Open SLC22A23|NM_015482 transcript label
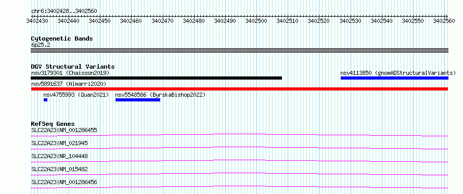This screenshot has width=463, height=194. [x=59, y=169]
